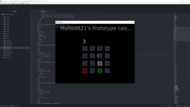Select the main.lua editor tab
The image size is (190, 107).
pyautogui.click(x=43, y=11)
